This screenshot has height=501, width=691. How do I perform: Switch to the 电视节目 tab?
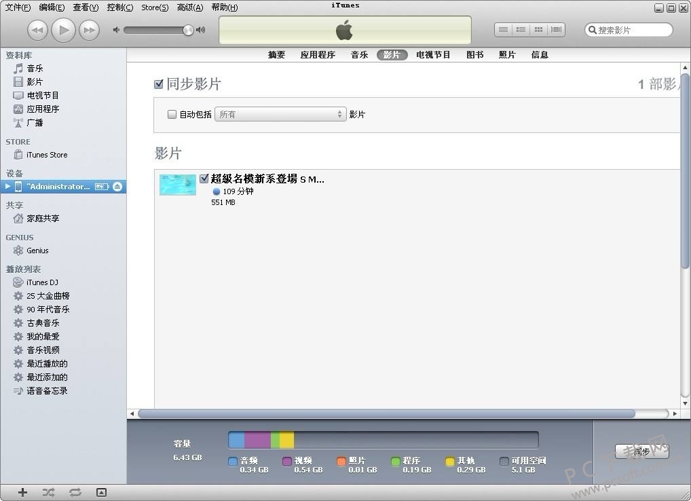(433, 54)
